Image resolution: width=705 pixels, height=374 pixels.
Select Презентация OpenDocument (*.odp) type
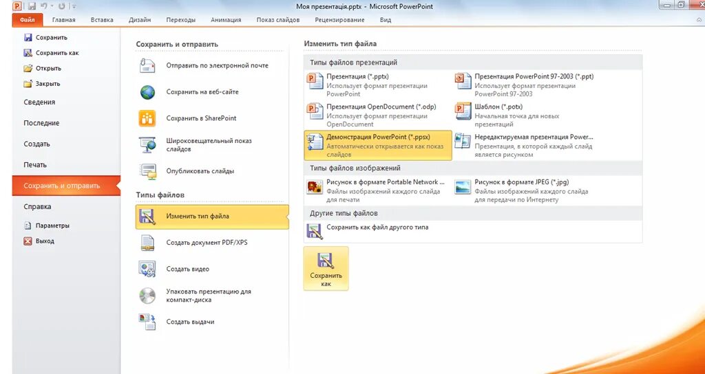(x=378, y=115)
